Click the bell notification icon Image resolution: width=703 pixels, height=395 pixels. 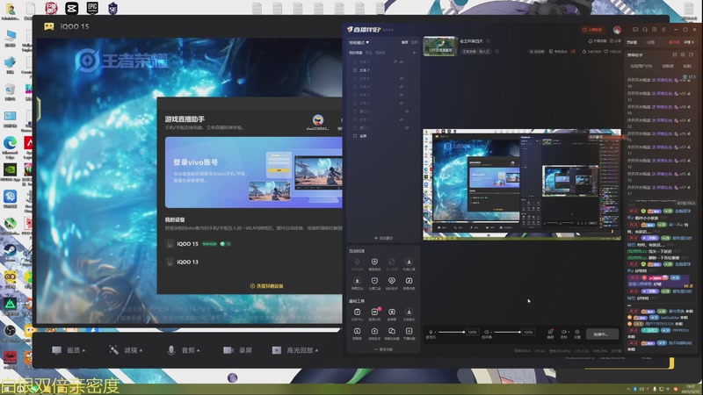coord(590,41)
